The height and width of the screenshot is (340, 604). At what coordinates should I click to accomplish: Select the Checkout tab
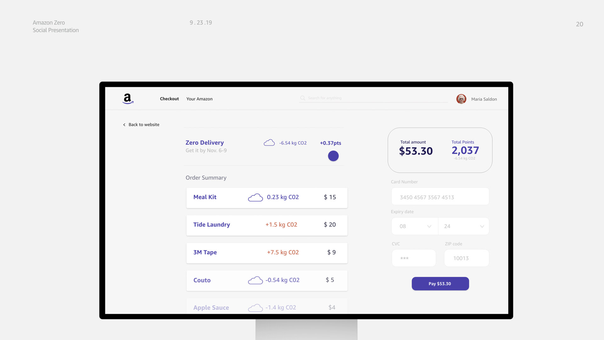[169, 99]
